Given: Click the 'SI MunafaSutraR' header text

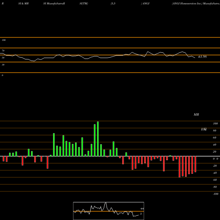Looking at the screenshot, I should 54,4.
